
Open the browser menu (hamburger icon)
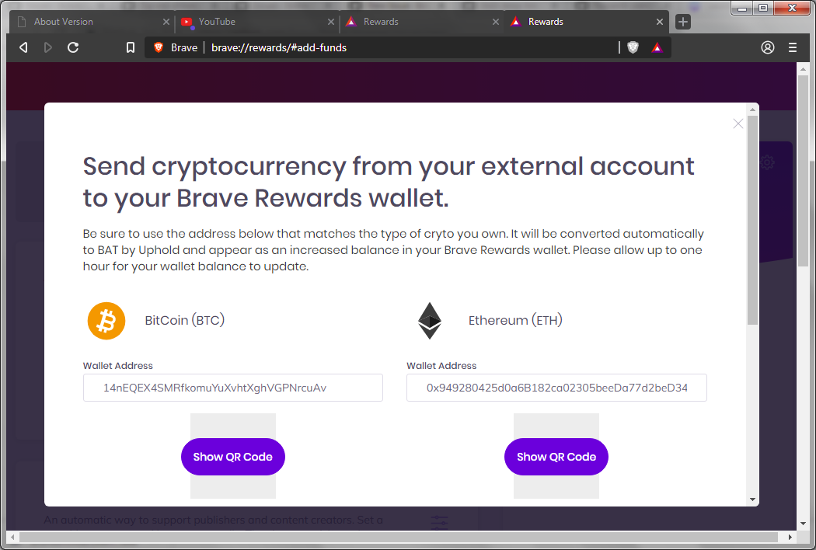click(792, 47)
